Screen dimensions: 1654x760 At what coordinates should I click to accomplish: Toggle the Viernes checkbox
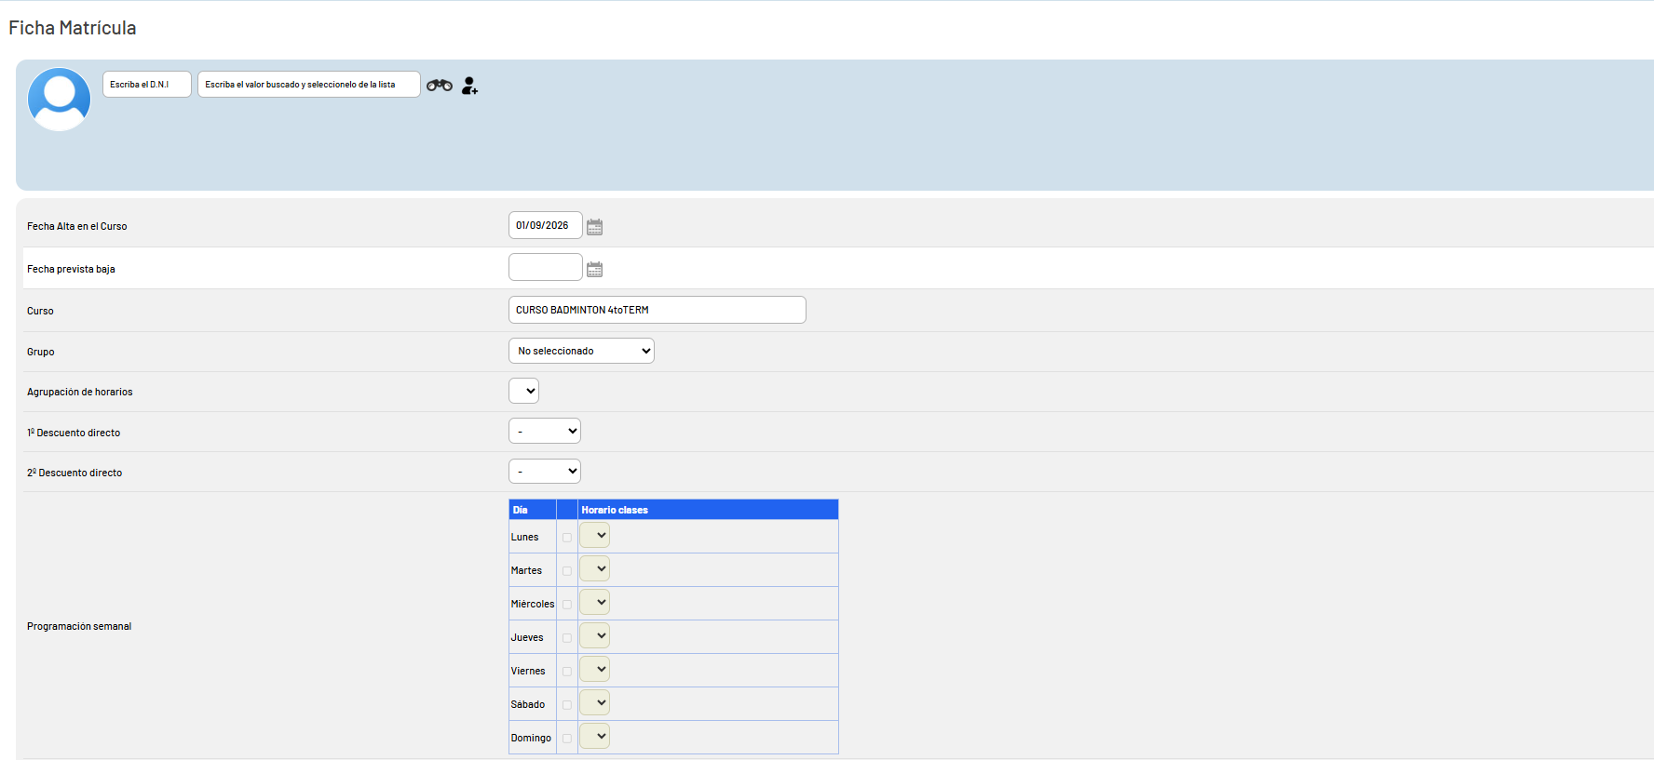click(x=567, y=672)
